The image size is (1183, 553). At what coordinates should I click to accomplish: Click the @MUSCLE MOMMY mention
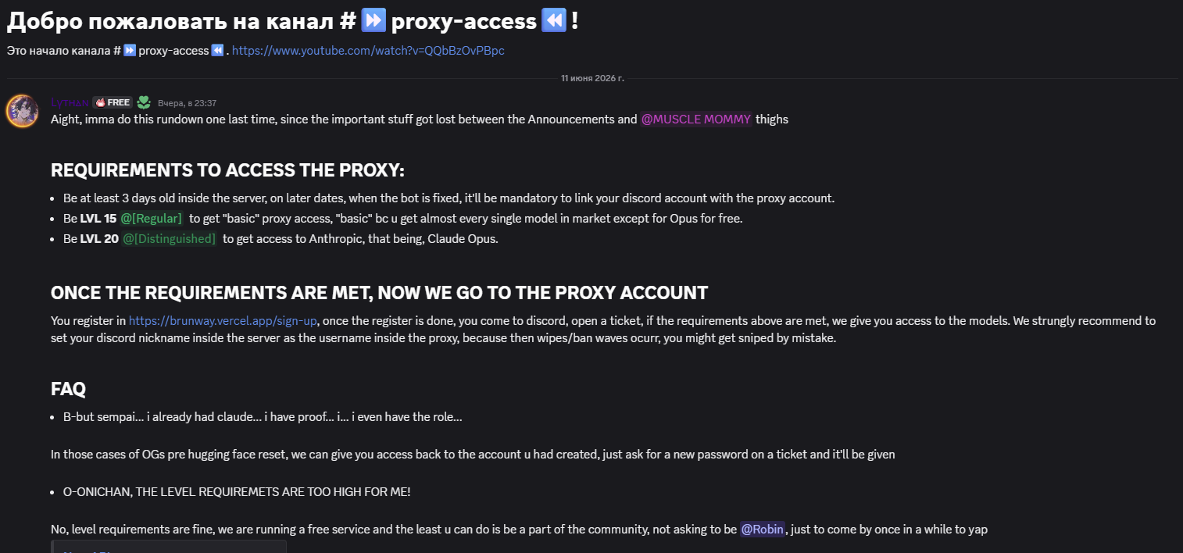tap(696, 119)
